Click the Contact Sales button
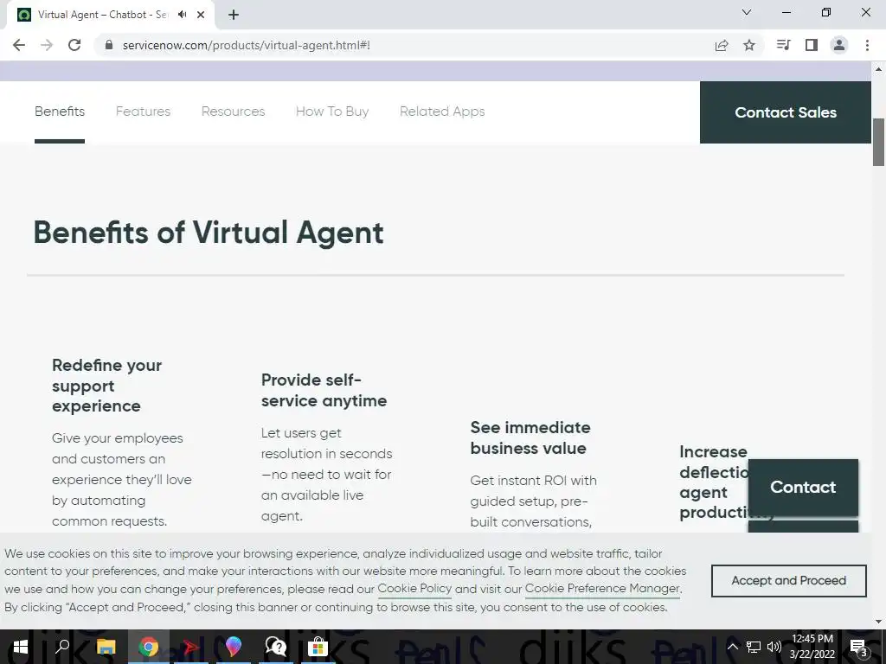Screen dimensions: 886x664 point(786,112)
